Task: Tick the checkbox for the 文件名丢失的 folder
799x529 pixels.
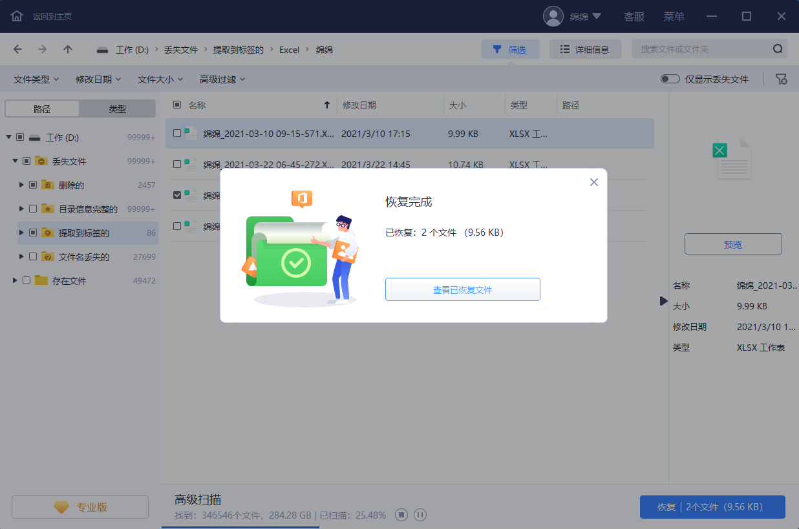Action: (x=32, y=256)
